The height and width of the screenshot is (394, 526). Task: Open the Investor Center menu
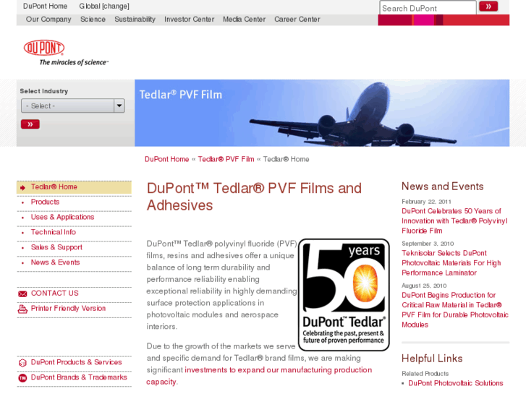pyautogui.click(x=189, y=20)
